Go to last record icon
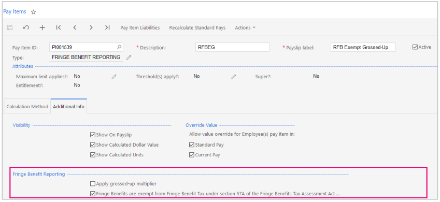 107,27
